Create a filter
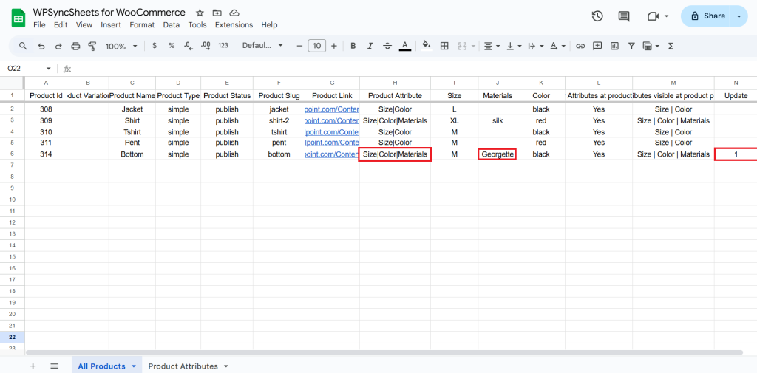Viewport: 757px width, 373px height. pyautogui.click(x=631, y=46)
